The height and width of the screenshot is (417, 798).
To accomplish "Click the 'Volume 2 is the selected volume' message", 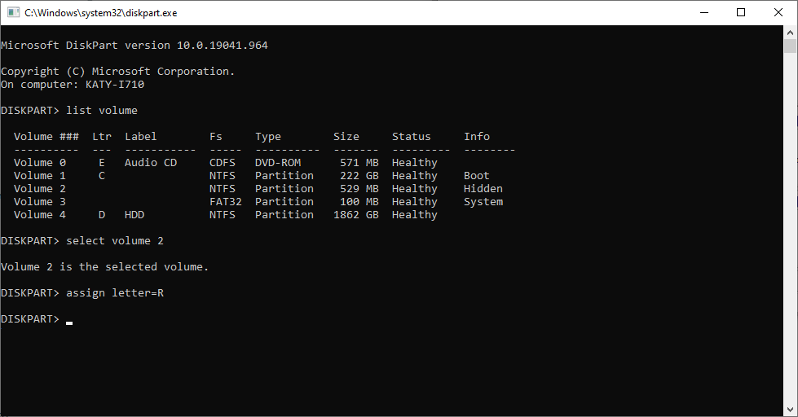I will click(x=105, y=267).
